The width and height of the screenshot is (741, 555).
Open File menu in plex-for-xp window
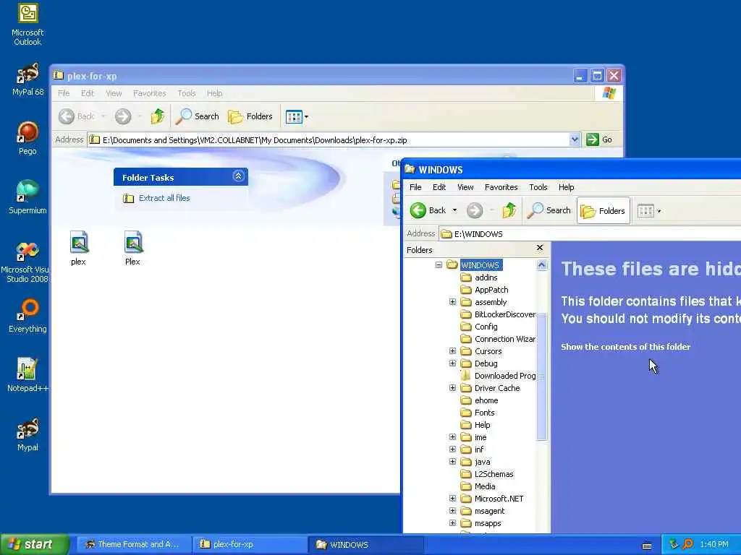tap(64, 93)
